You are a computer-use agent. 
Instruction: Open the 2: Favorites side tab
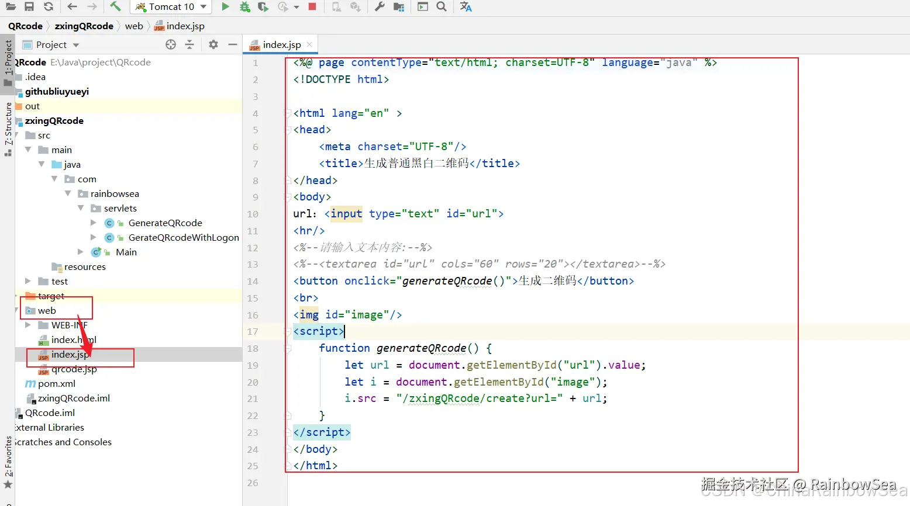click(x=8, y=462)
